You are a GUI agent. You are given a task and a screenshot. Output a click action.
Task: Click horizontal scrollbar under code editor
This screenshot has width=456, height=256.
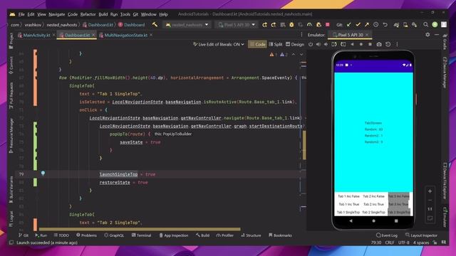click(x=140, y=229)
